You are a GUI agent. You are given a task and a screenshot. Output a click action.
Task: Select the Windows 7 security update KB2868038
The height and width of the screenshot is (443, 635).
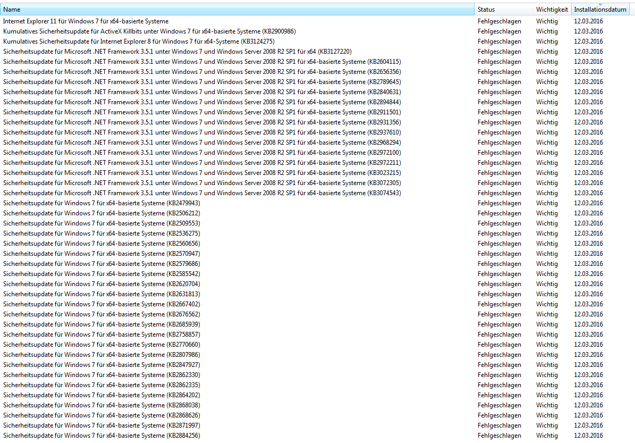[x=101, y=405]
